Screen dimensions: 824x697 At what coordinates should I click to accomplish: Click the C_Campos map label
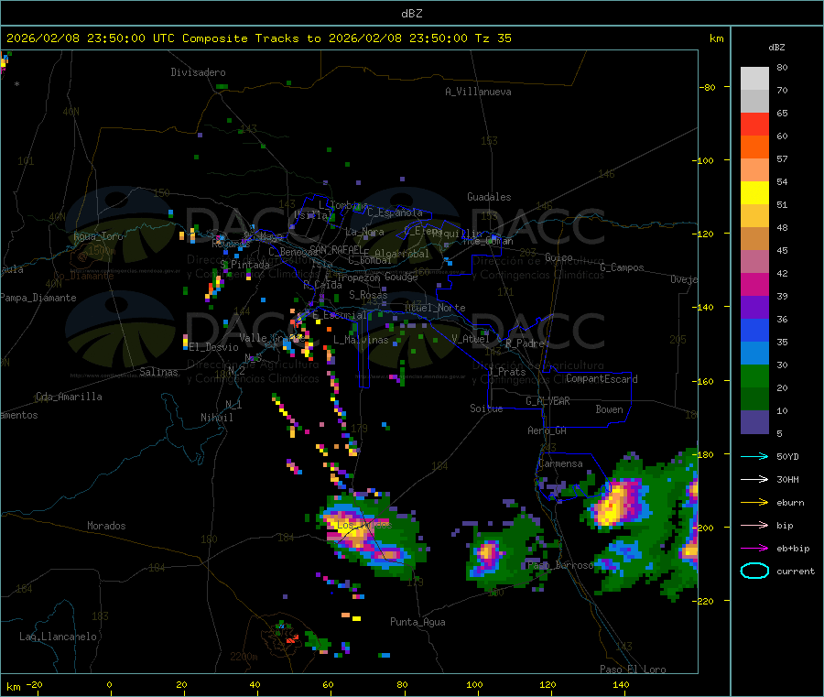point(622,267)
